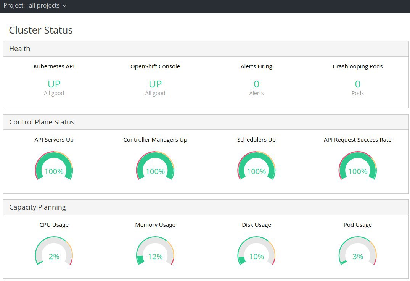Click the Controller Managers Up title
Image resolution: width=410 pixels, height=281 pixels.
pos(155,140)
